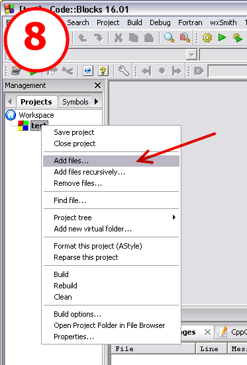Screen dimensions: 247x365
Task: Click the Cut scissors icon
Action: click(119, 38)
